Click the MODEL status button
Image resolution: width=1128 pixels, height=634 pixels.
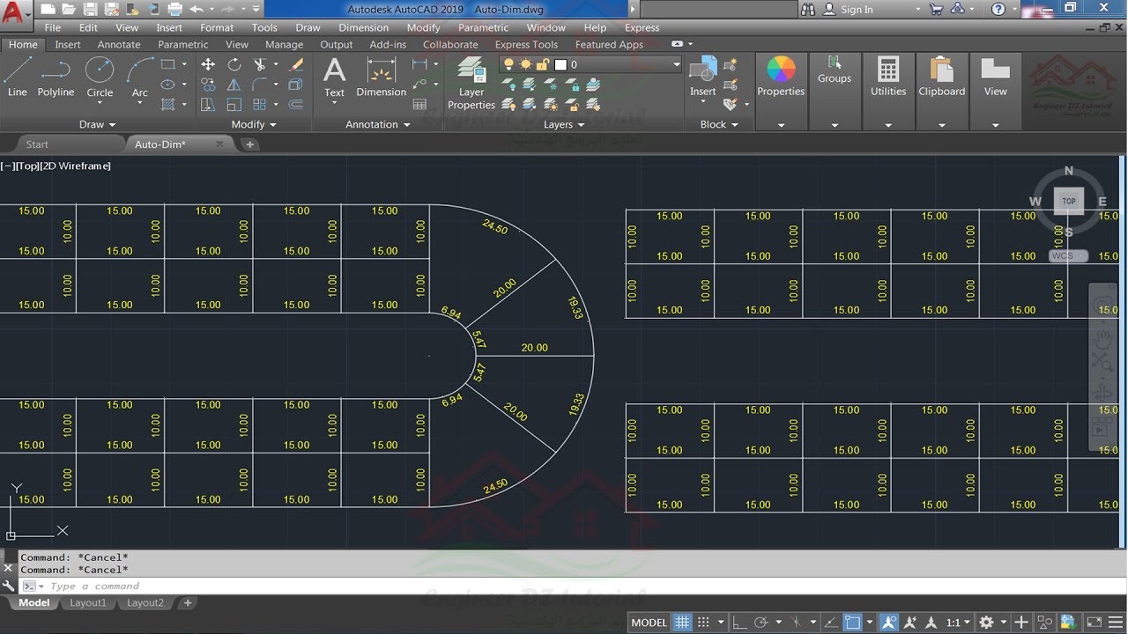pos(649,622)
